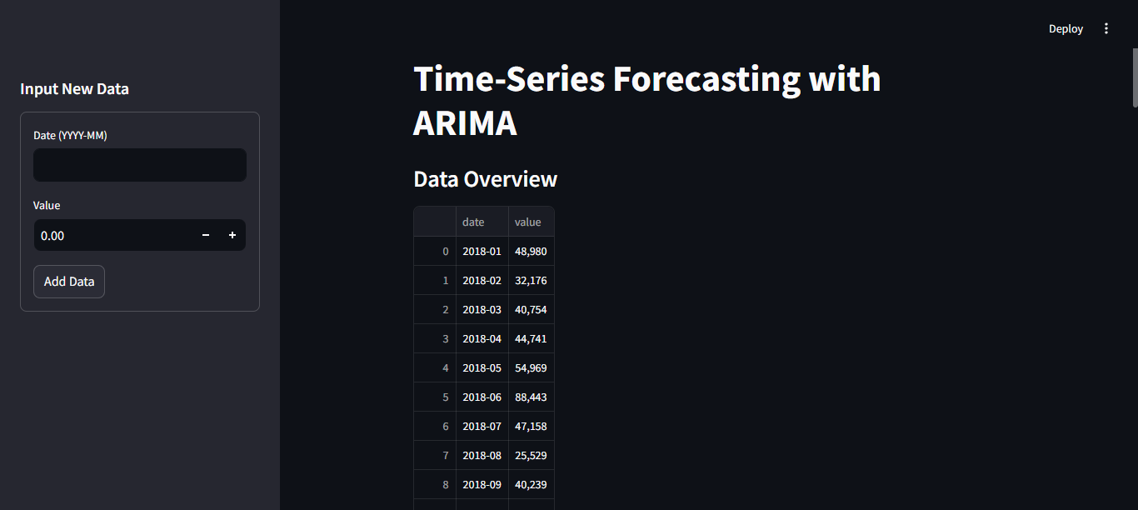Select the cell showing value 25,529
The image size is (1138, 510).
click(532, 455)
